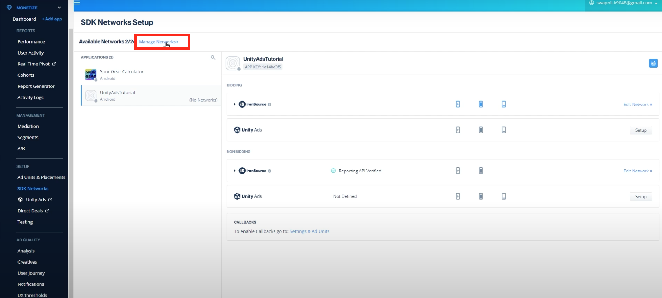Click rewarded video icon for non-bidding Unity Ads
Screen dimensions: 662x298
(458, 196)
